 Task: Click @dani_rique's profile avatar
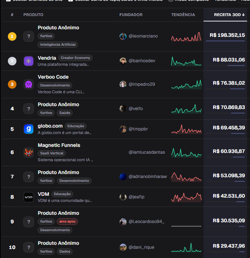(x=123, y=247)
